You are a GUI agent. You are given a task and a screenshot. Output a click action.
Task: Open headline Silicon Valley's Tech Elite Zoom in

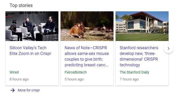click(x=31, y=51)
